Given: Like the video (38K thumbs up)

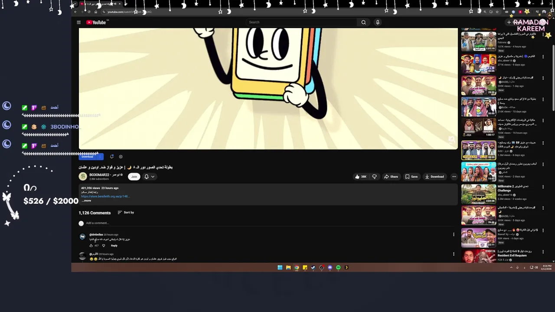Looking at the screenshot, I should [x=361, y=176].
